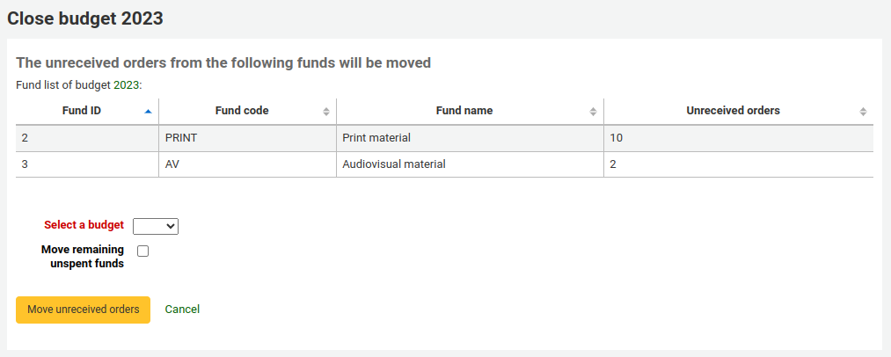Click the 'Move remaining unspent funds' label
The width and height of the screenshot is (891, 357).
coord(83,256)
